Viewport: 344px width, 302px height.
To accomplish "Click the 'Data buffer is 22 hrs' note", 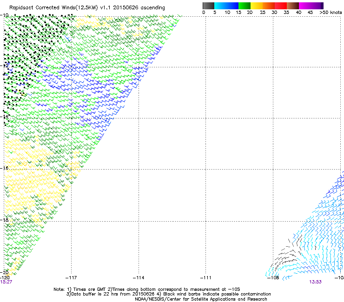I will coord(168,294).
